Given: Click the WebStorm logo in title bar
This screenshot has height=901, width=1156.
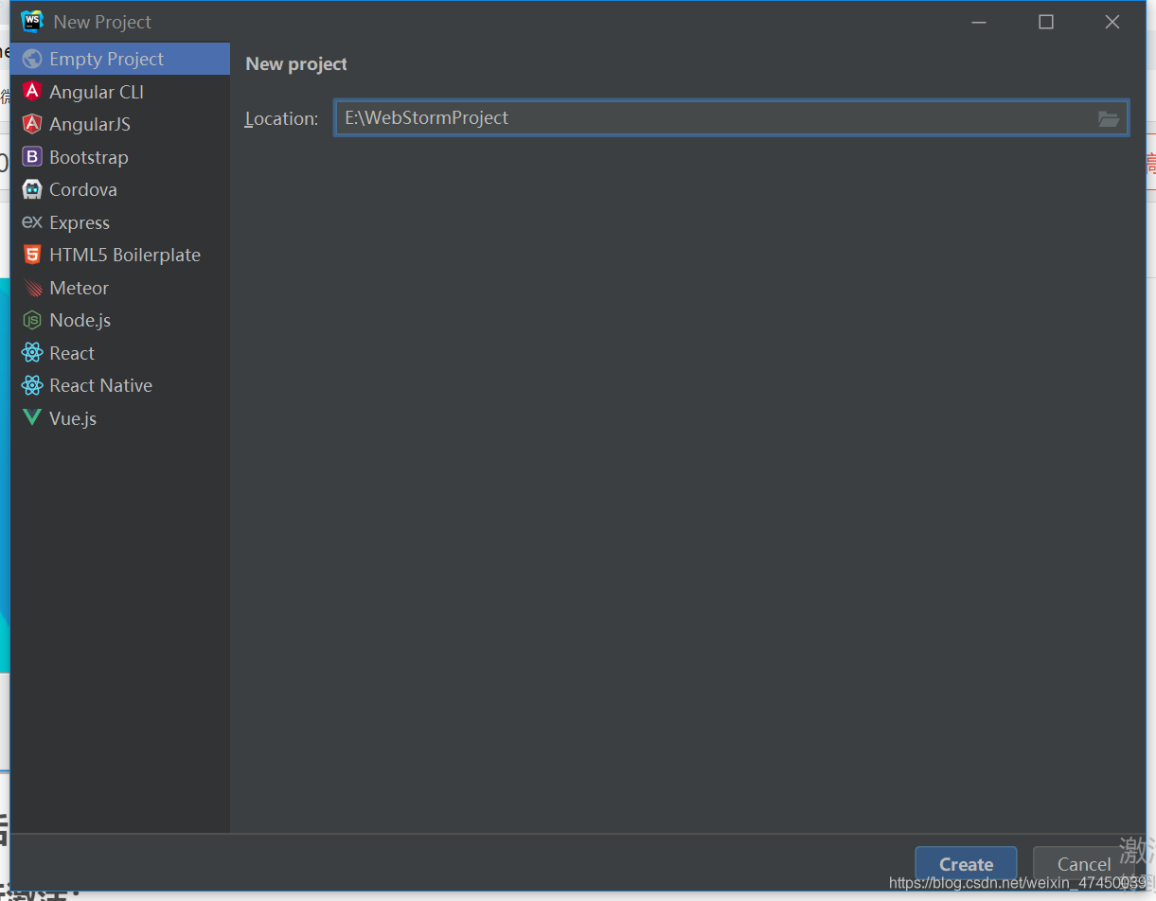Looking at the screenshot, I should [32, 21].
